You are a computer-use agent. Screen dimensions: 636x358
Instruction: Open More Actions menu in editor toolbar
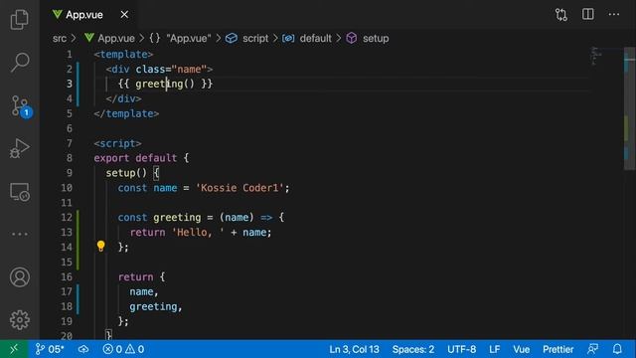point(614,15)
